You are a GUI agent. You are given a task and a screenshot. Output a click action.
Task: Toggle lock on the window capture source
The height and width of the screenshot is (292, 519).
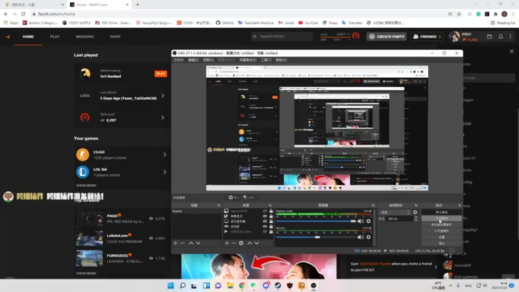pos(271,211)
